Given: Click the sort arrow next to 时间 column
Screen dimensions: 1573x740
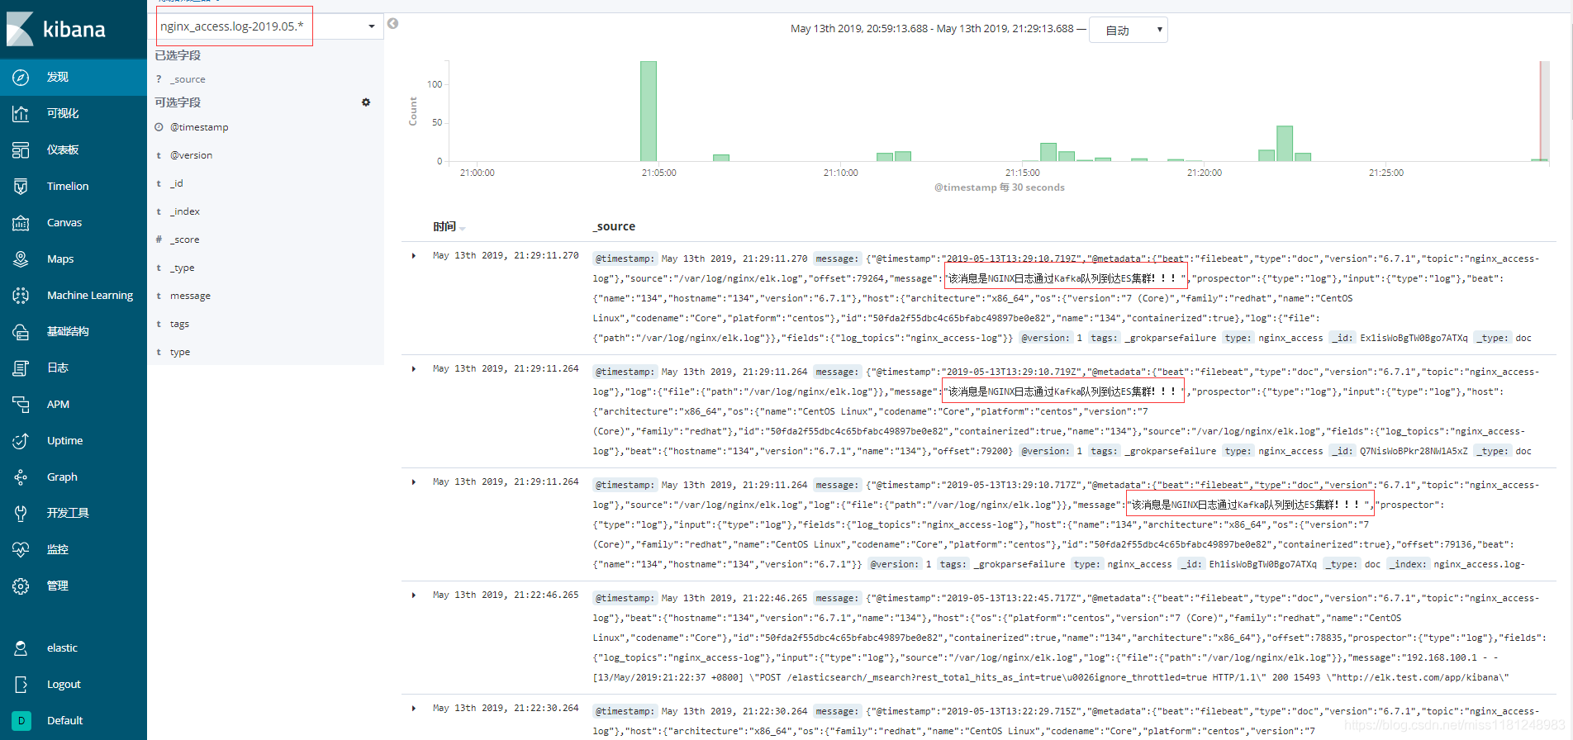Looking at the screenshot, I should tap(463, 228).
